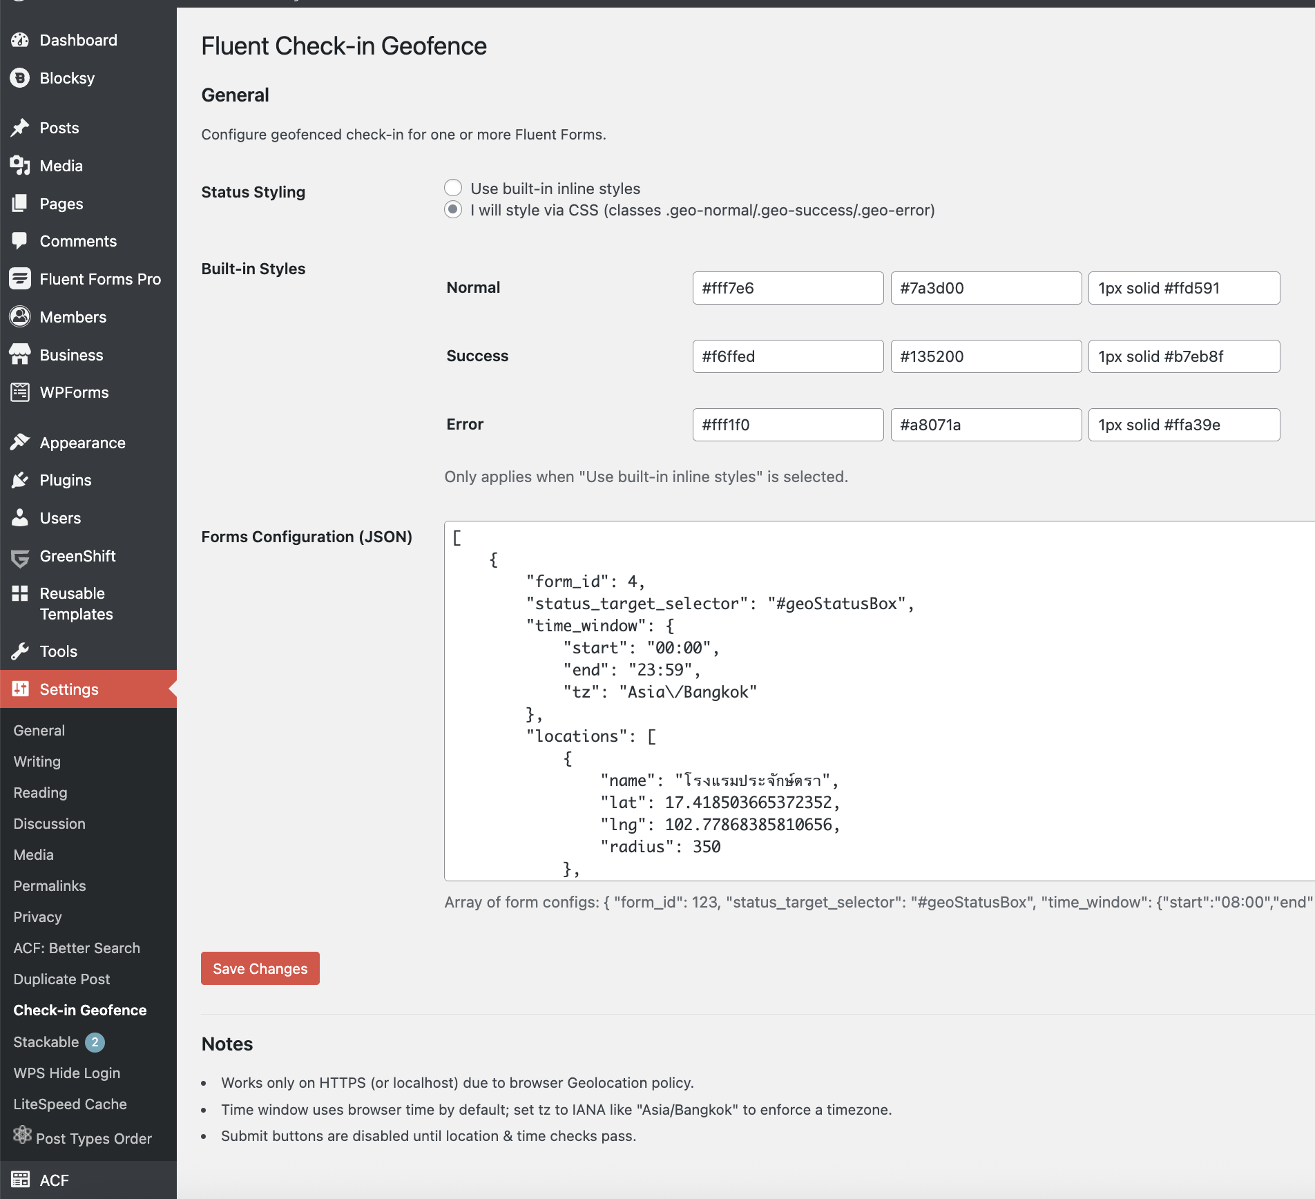Click the Save Changes button

260,968
